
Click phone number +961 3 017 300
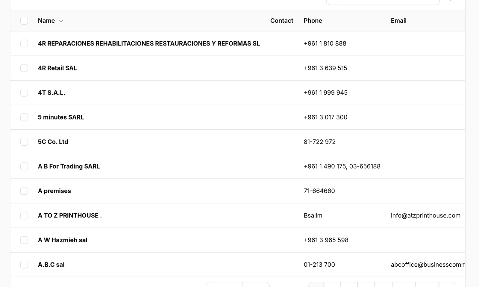pyautogui.click(x=325, y=117)
